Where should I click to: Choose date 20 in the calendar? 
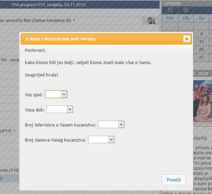(x=201, y=50)
